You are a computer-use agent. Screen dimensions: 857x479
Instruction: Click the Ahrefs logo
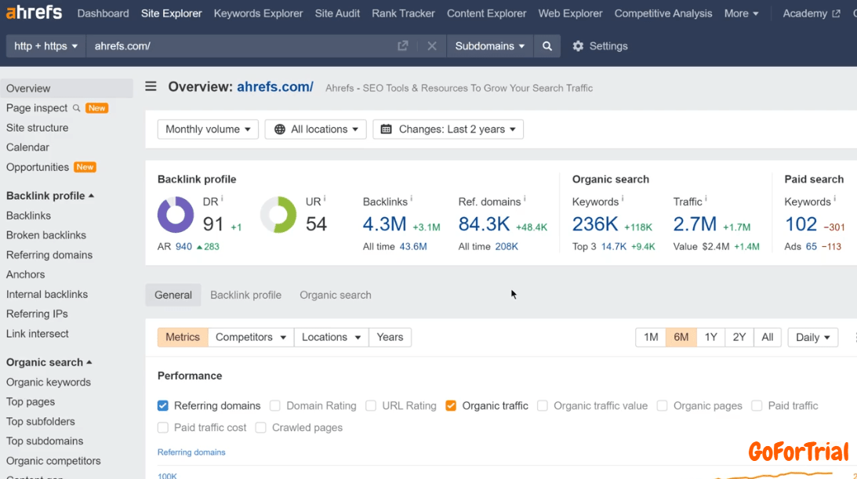34,12
